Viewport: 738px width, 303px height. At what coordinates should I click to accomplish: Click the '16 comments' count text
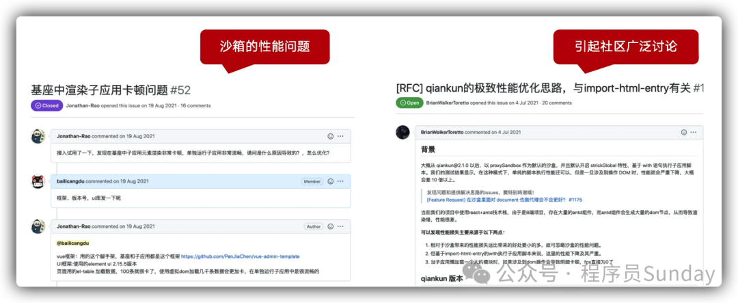point(196,105)
